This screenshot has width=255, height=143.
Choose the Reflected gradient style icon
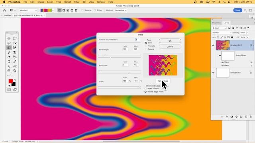(x=72, y=10)
